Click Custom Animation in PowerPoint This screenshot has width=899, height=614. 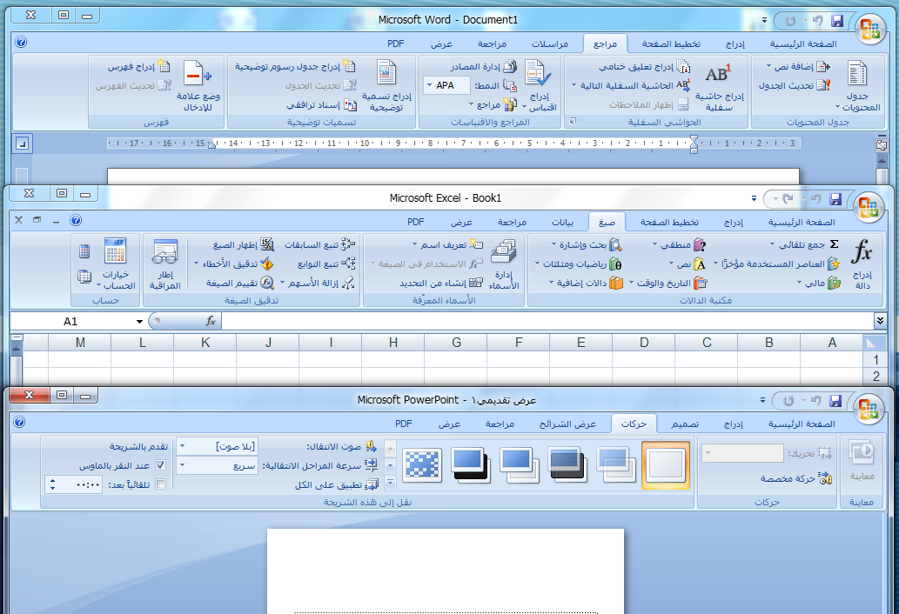click(796, 477)
